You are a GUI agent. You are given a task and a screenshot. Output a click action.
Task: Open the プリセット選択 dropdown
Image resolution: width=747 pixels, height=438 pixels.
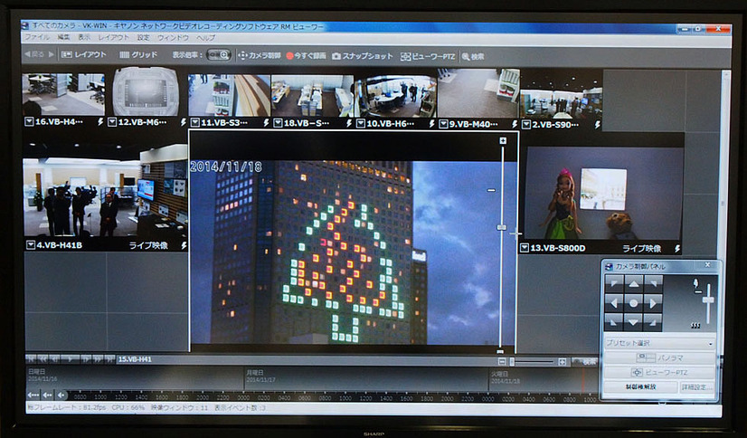(x=660, y=343)
